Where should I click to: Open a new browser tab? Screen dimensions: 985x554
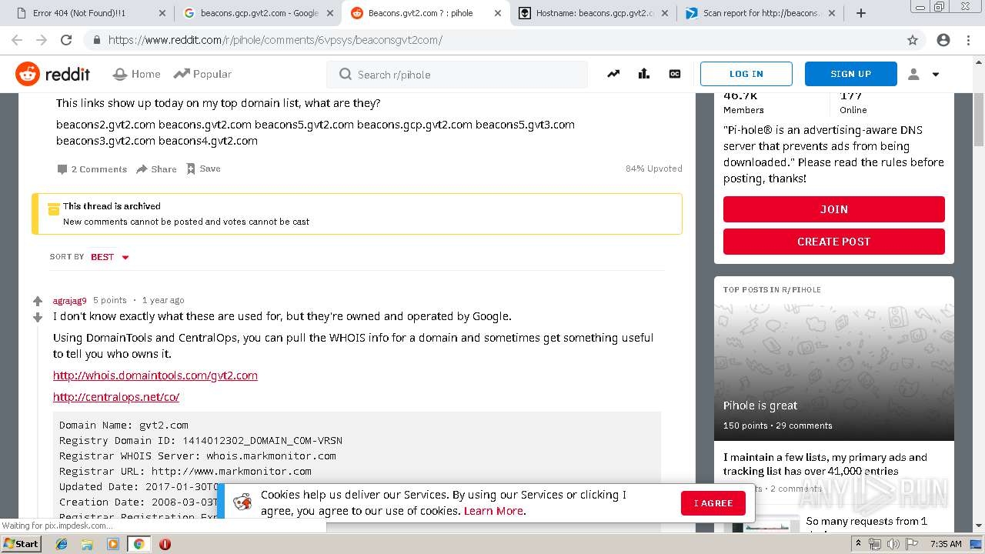861,13
